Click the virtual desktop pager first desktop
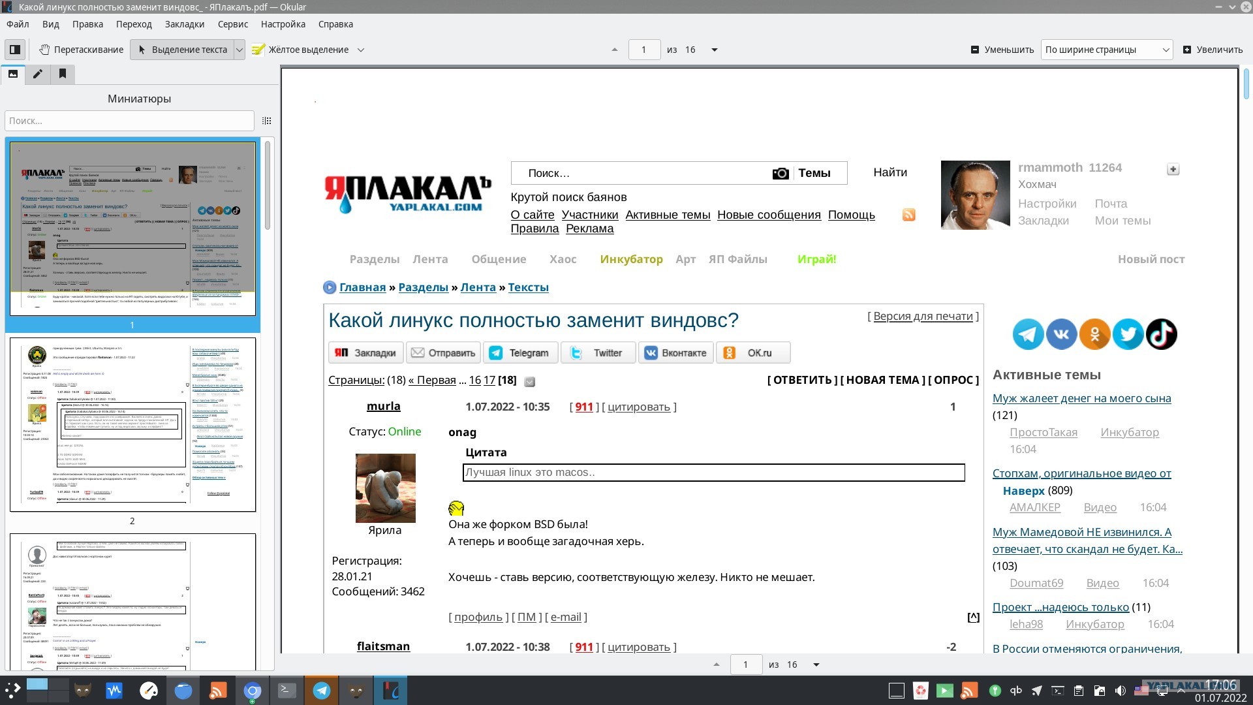Image resolution: width=1253 pixels, height=705 pixels. pyautogui.click(x=37, y=684)
